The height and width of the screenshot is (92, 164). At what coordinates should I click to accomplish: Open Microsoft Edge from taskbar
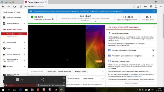click(20, 90)
